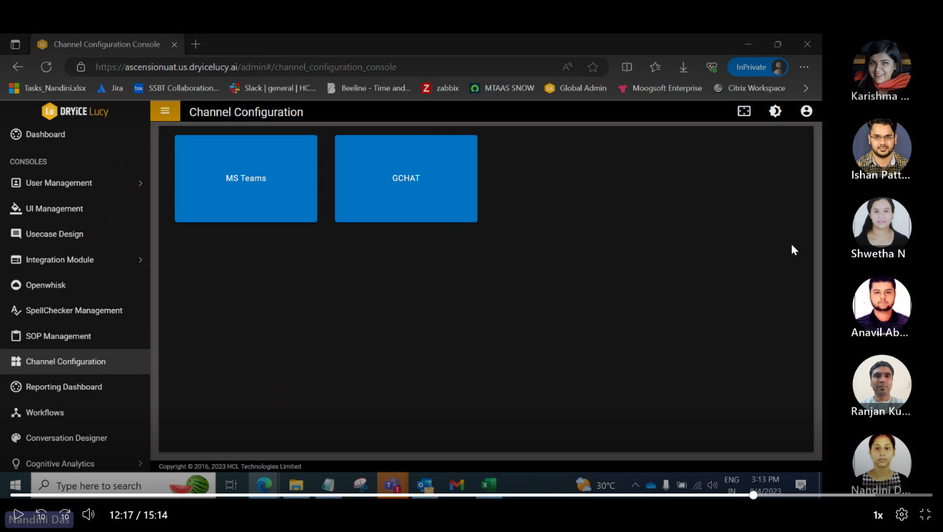Expand the User Management submenu arrow

click(141, 183)
